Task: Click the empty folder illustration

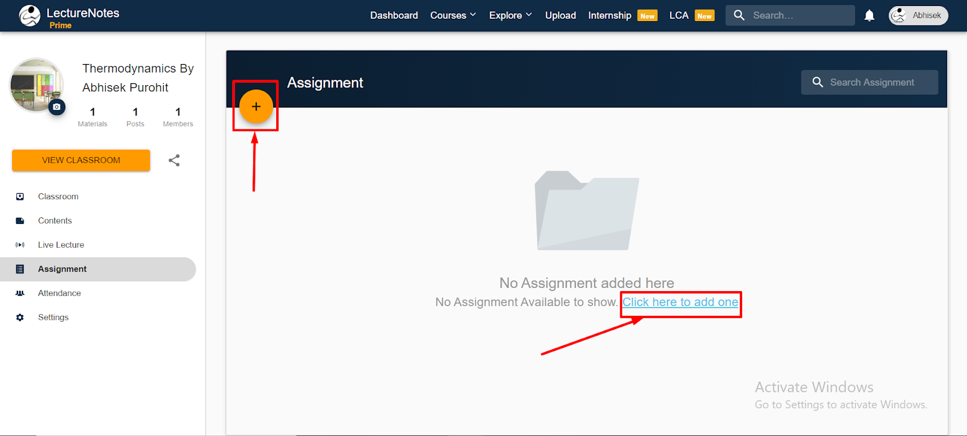Action: pos(587,210)
